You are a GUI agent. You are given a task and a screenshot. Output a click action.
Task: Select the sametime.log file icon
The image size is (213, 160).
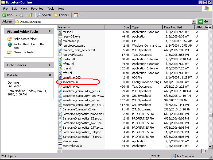(60, 87)
